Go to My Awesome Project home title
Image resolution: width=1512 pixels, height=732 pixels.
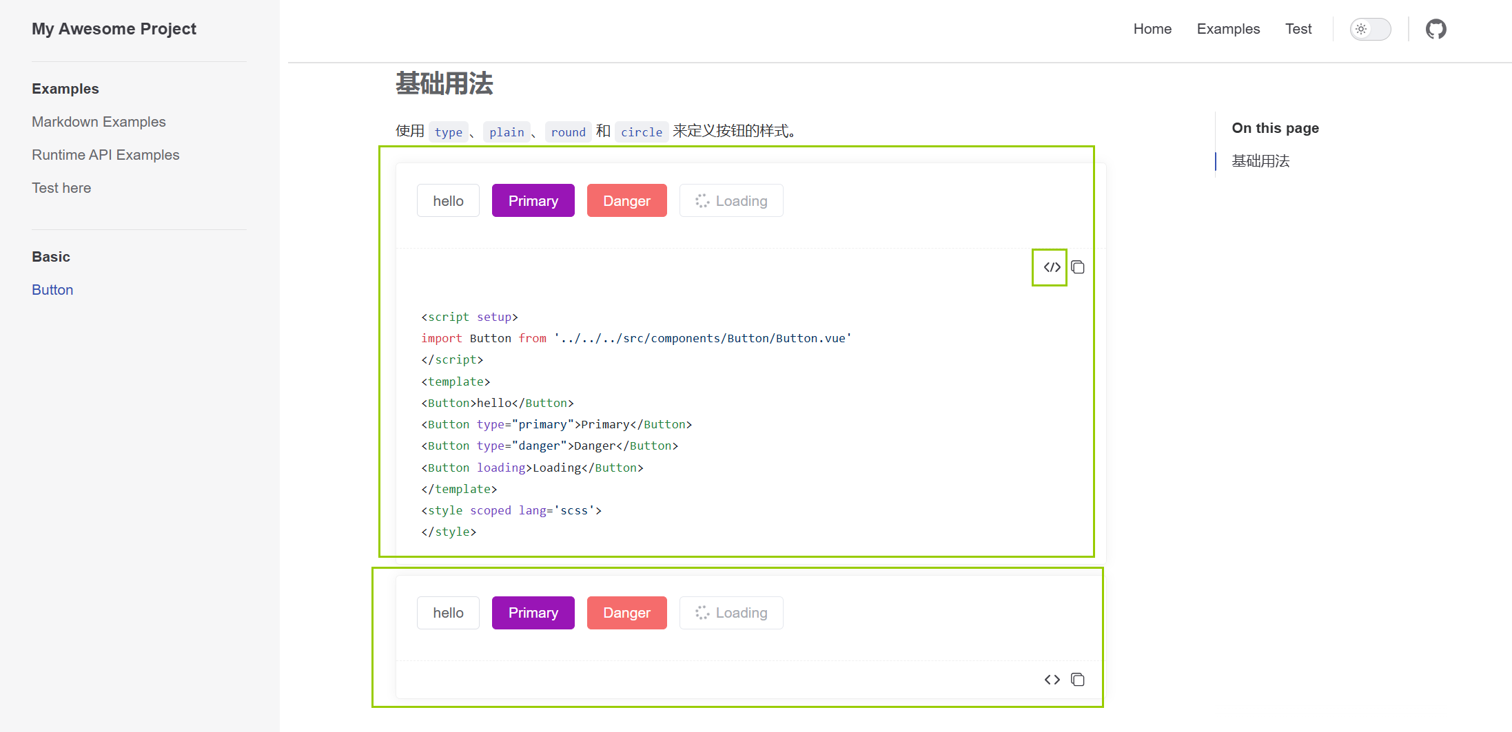pyautogui.click(x=114, y=29)
